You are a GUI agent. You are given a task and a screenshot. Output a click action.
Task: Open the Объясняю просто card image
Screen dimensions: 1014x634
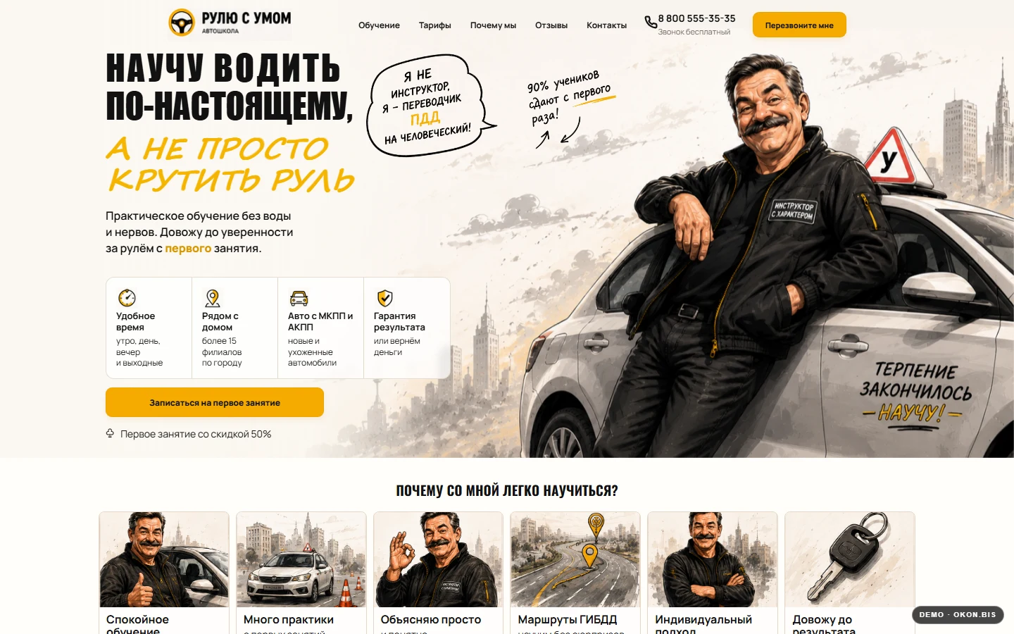(438, 559)
